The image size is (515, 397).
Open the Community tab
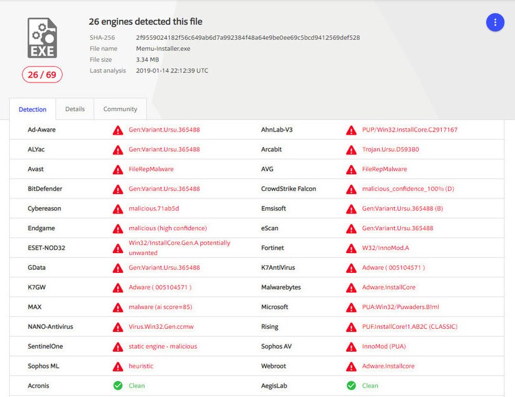click(x=120, y=109)
